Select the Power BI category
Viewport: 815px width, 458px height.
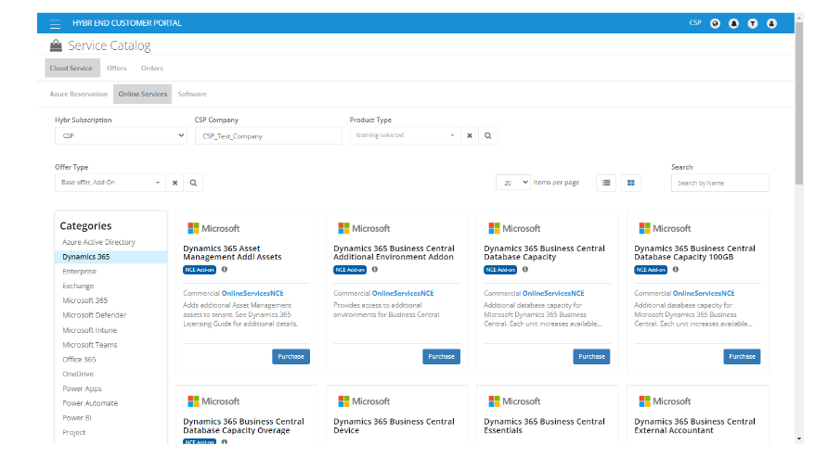[x=77, y=417]
